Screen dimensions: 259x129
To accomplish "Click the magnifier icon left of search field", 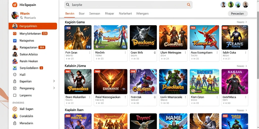I will 68,5.
